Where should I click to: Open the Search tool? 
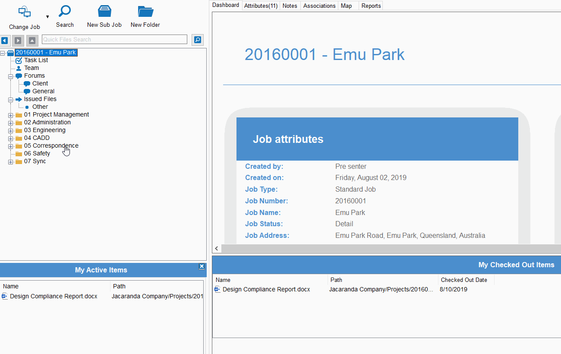(65, 12)
